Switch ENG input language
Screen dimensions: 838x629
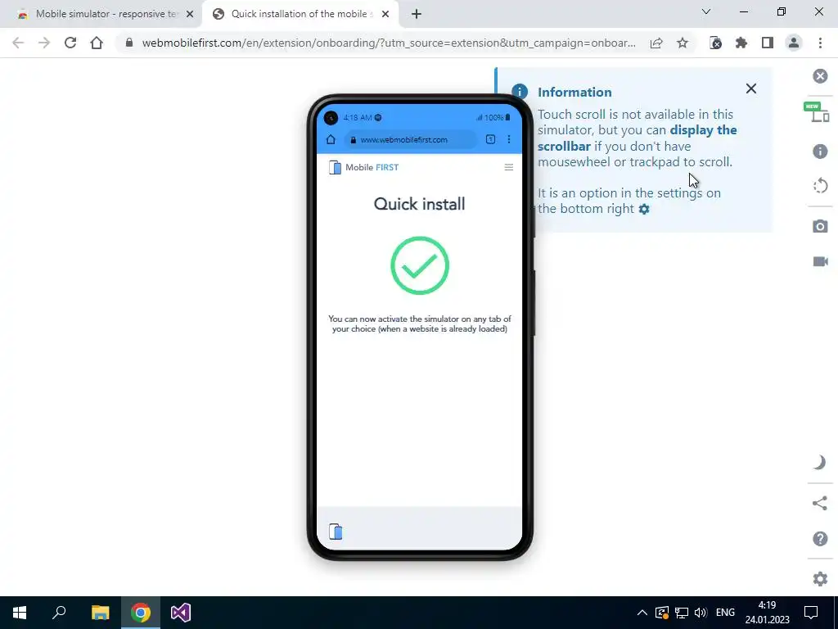pos(725,613)
